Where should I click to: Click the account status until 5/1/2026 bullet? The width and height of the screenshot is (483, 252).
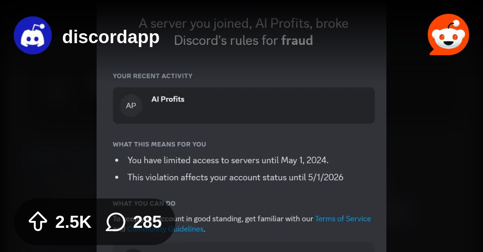pos(235,177)
